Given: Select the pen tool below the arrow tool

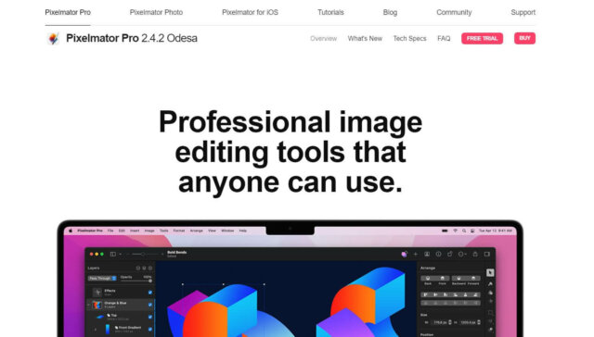Looking at the screenshot, I should 490,283.
